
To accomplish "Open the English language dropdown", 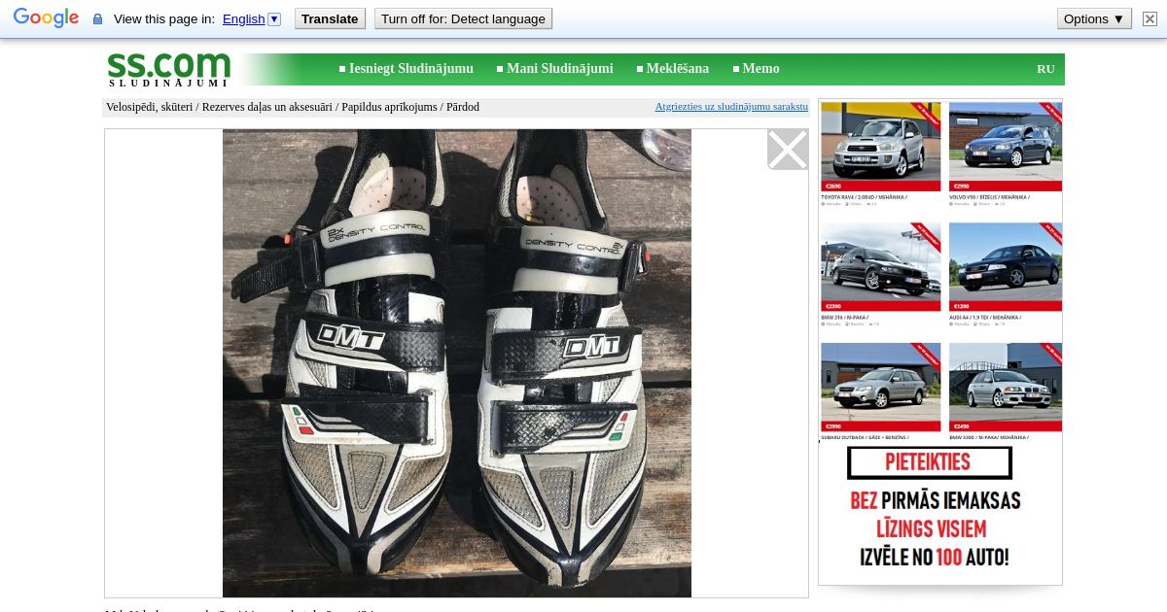I will pyautogui.click(x=251, y=18).
